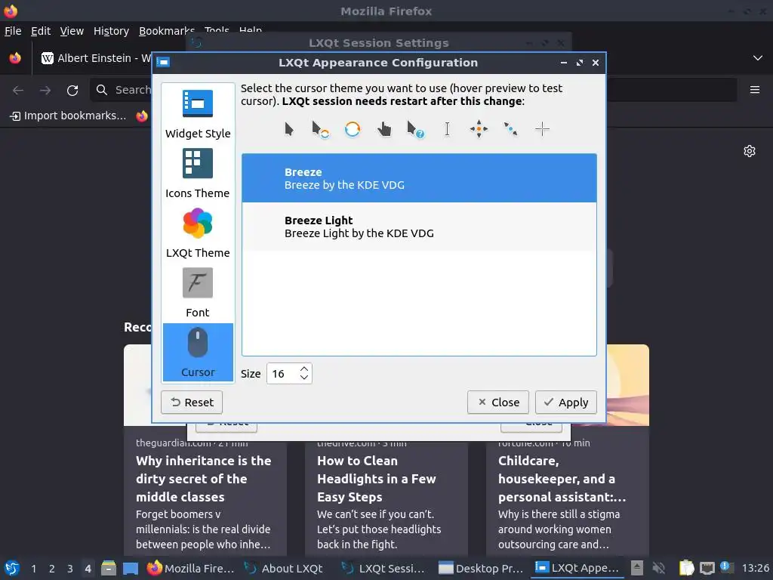Activate Mozilla Firefox taskbar entry
Screen dimensions: 773x580
pyautogui.click(x=191, y=568)
